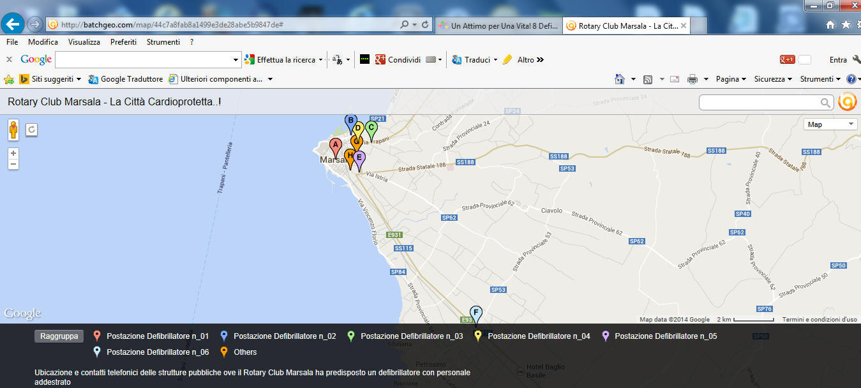
Task: Expand the Effettua la ricerca options arrow
Action: (320, 60)
